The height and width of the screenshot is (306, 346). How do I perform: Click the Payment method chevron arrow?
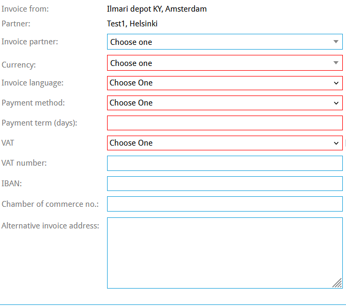[x=336, y=103]
